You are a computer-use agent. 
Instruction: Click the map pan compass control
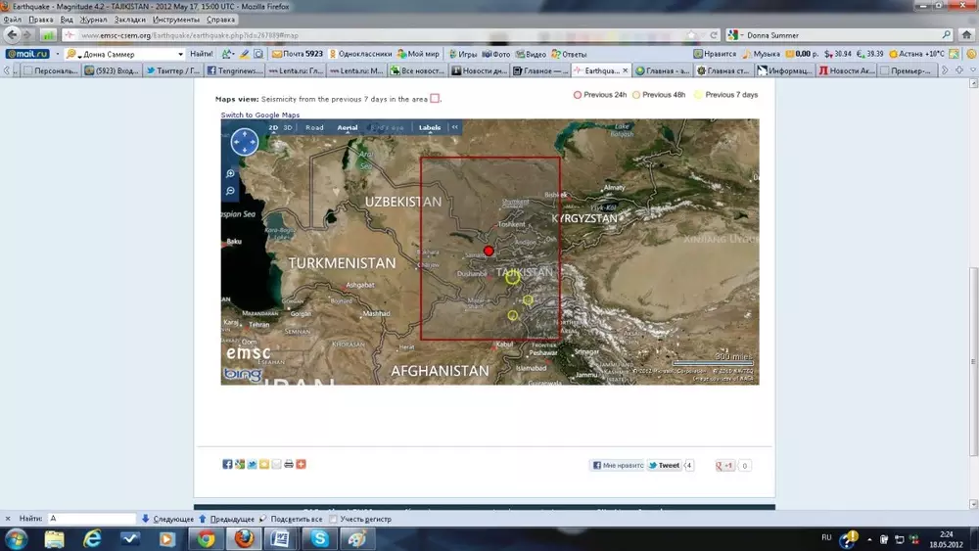(x=244, y=143)
